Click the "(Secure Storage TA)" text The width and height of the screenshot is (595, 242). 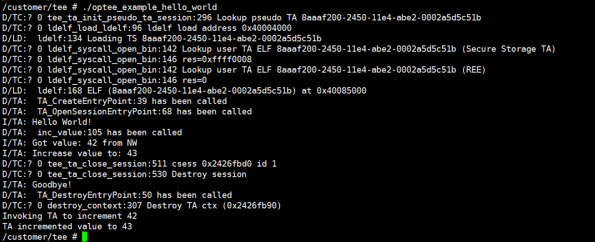[509, 49]
